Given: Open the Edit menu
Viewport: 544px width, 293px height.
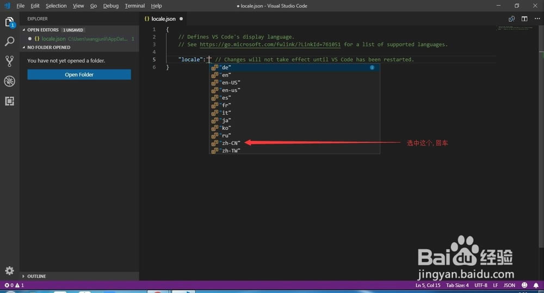Looking at the screenshot, I should click(x=35, y=5).
